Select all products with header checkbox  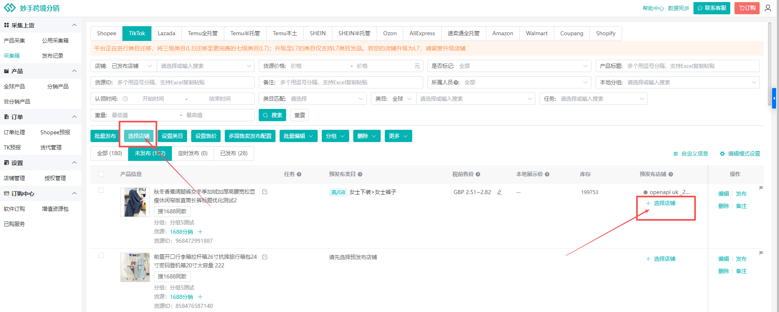(102, 174)
